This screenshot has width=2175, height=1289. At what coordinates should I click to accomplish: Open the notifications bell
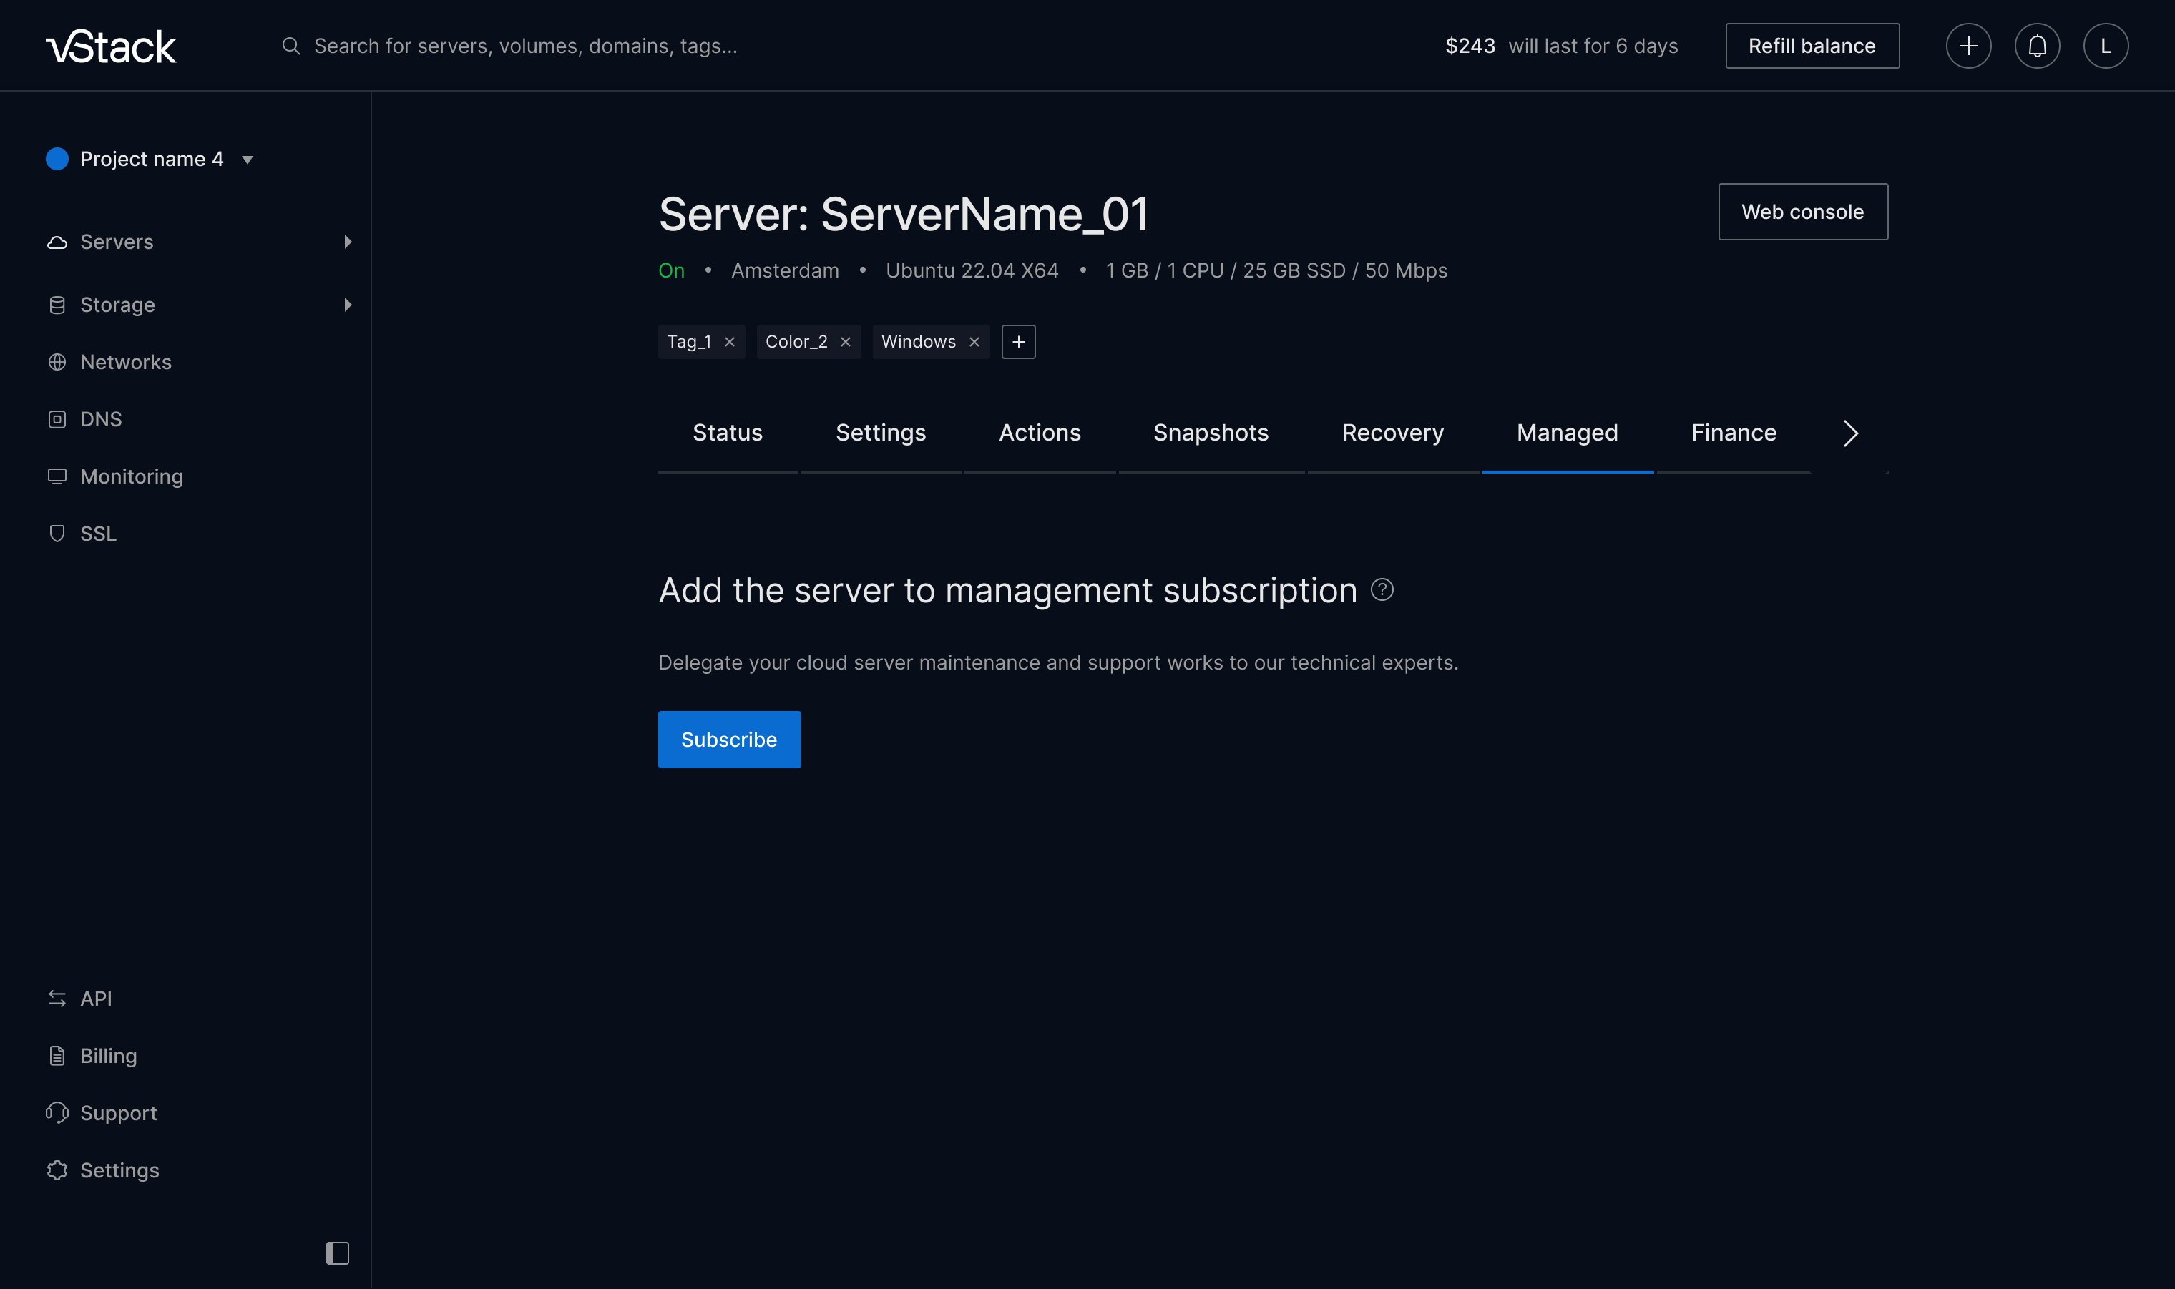click(x=2037, y=46)
